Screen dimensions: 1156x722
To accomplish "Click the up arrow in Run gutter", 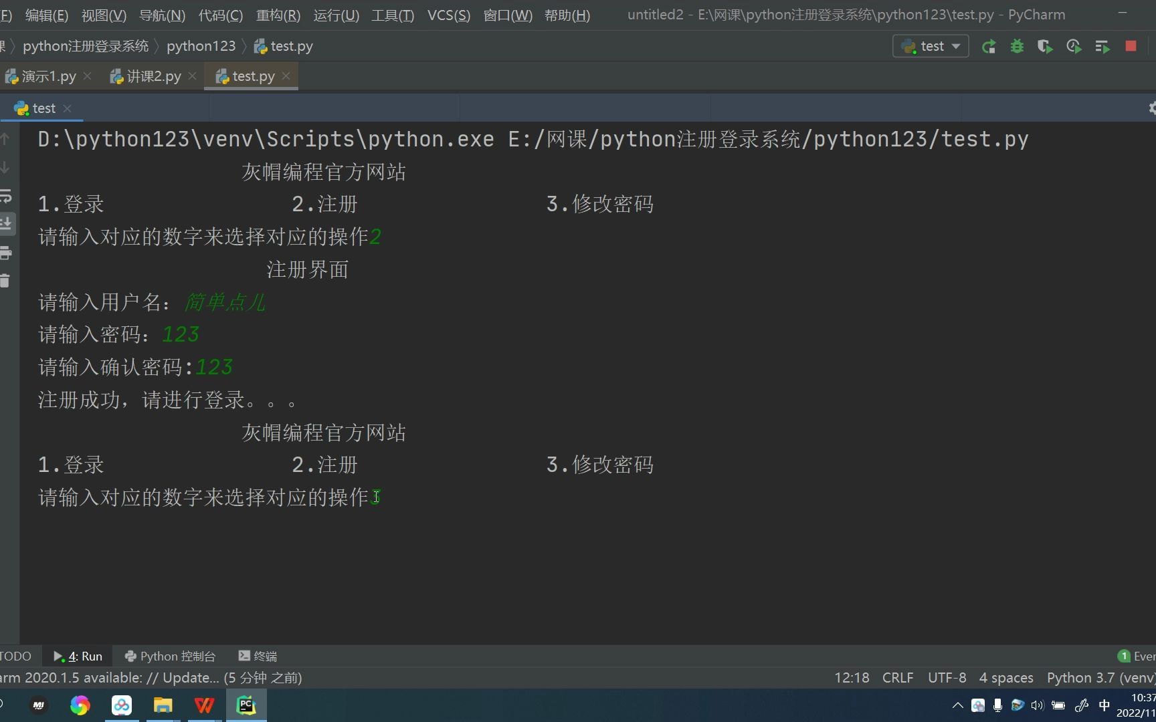I will (x=5, y=139).
